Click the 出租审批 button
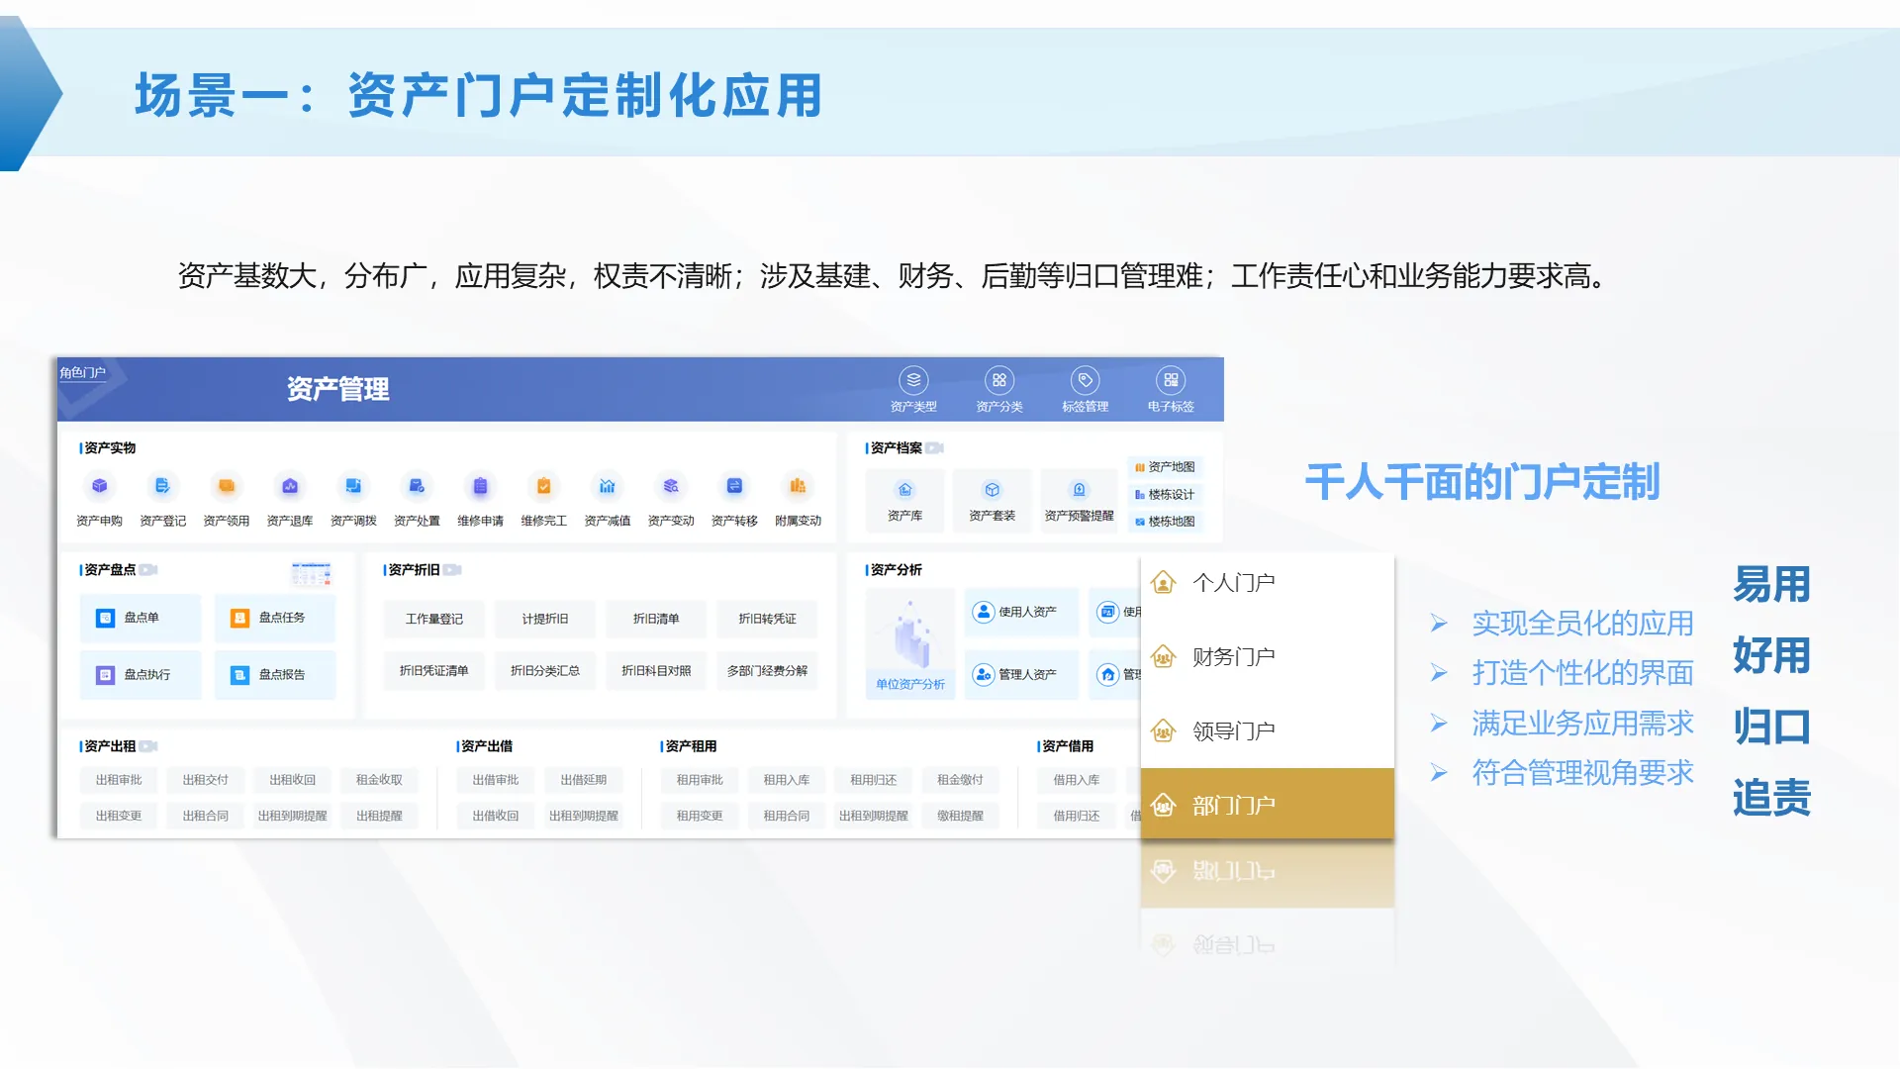 [119, 780]
